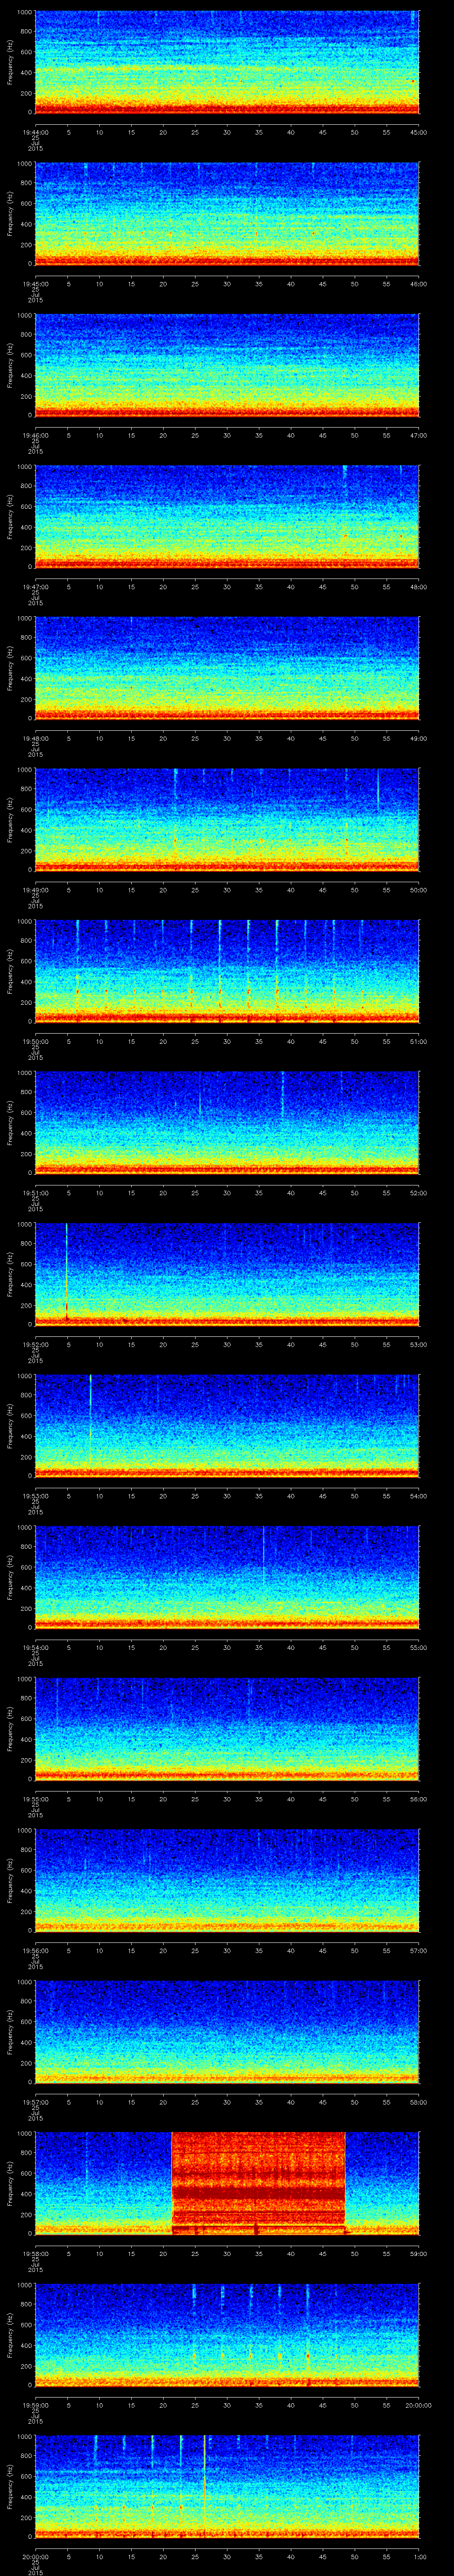Open the spectrogram panel starting at 19:48:00
Screen dimensions: 454x2576
[x=227, y=668]
